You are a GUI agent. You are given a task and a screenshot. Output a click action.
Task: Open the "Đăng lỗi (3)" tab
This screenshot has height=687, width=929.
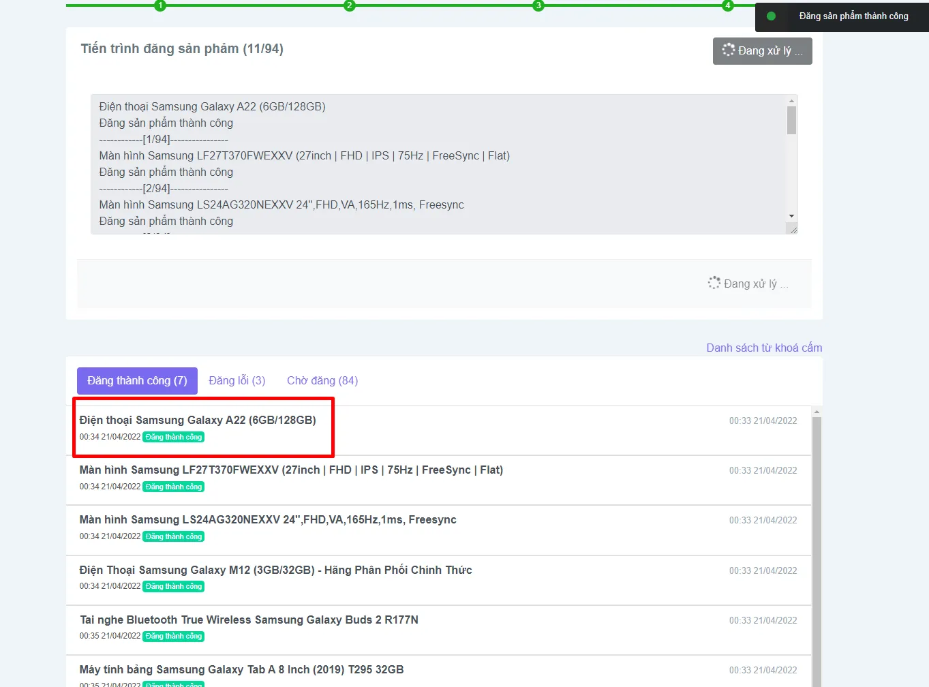(237, 381)
